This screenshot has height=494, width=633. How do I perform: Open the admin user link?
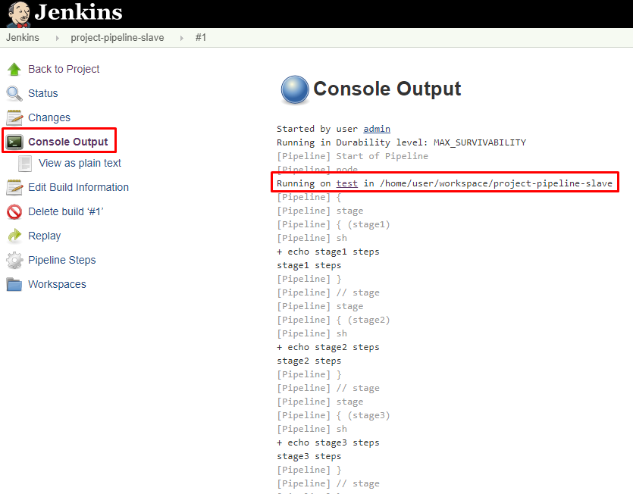pos(377,129)
